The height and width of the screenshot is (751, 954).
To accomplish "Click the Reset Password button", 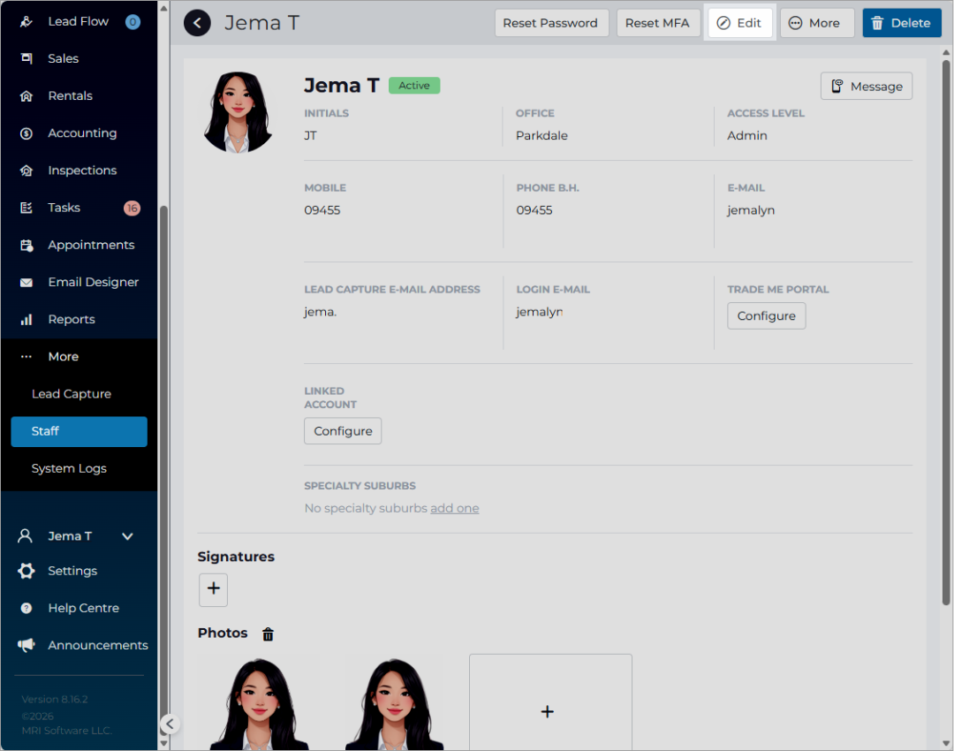I will pyautogui.click(x=551, y=23).
